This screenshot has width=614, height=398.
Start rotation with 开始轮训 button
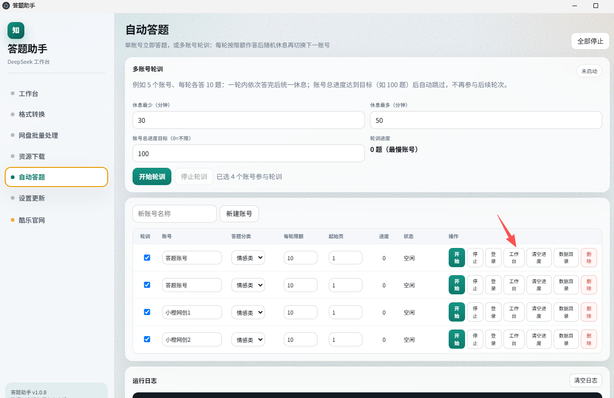(x=152, y=177)
